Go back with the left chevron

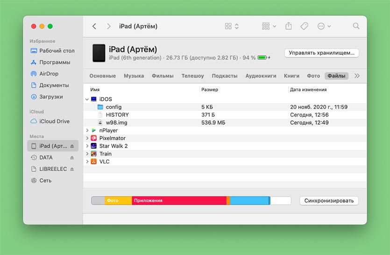coord(94,26)
